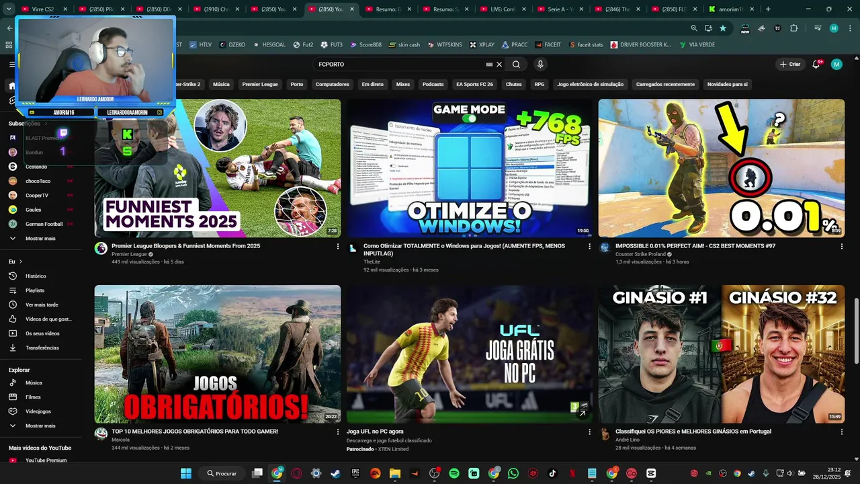Viewport: 860px width, 484px height.
Task: Open options menu for Joga UFL ad
Action: 590,432
